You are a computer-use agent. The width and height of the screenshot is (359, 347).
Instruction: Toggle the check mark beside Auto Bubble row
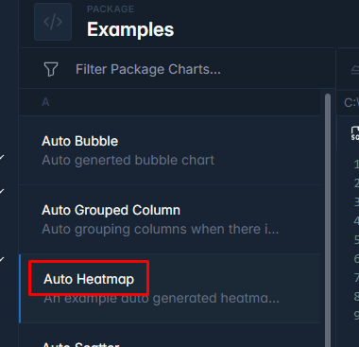pos(2,157)
